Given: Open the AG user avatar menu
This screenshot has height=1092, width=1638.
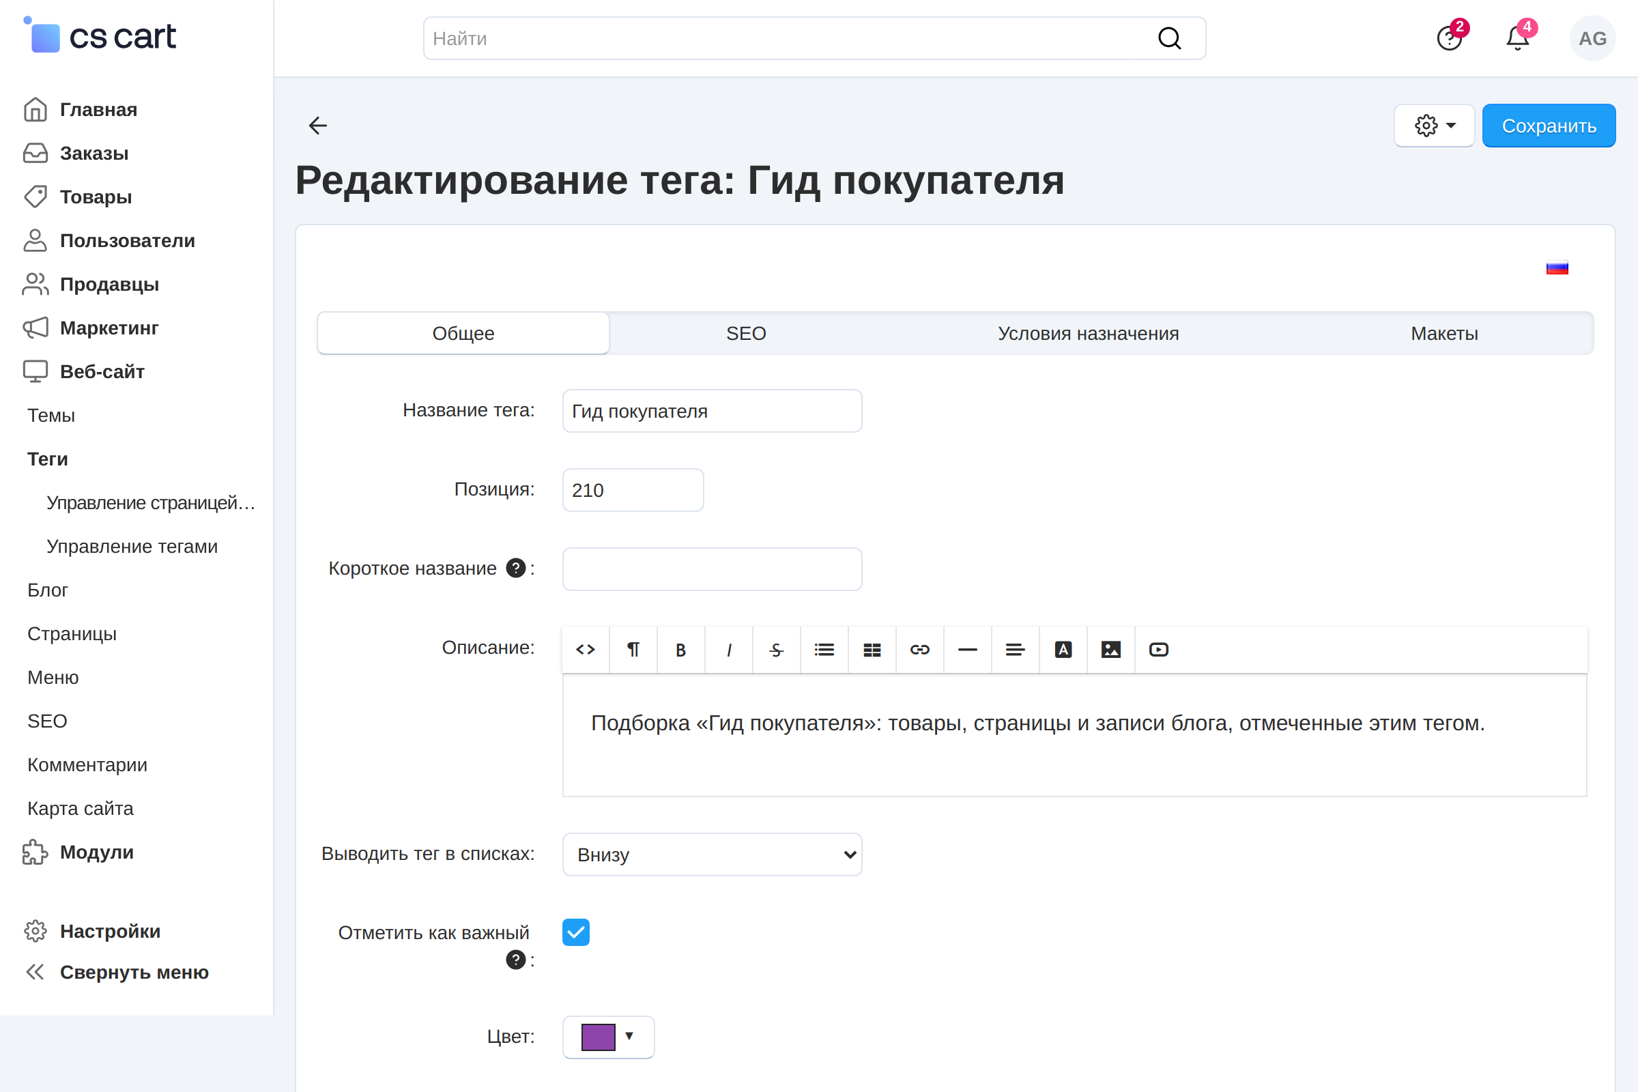Looking at the screenshot, I should point(1593,38).
